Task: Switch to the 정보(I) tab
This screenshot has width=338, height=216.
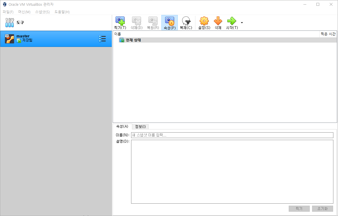Action: click(140, 127)
